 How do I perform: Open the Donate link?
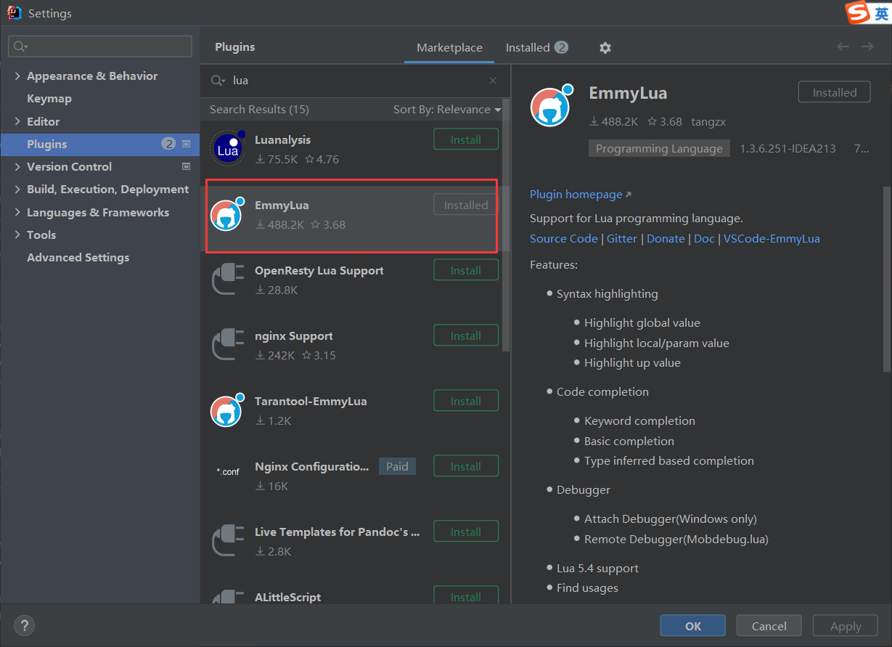pyautogui.click(x=666, y=238)
